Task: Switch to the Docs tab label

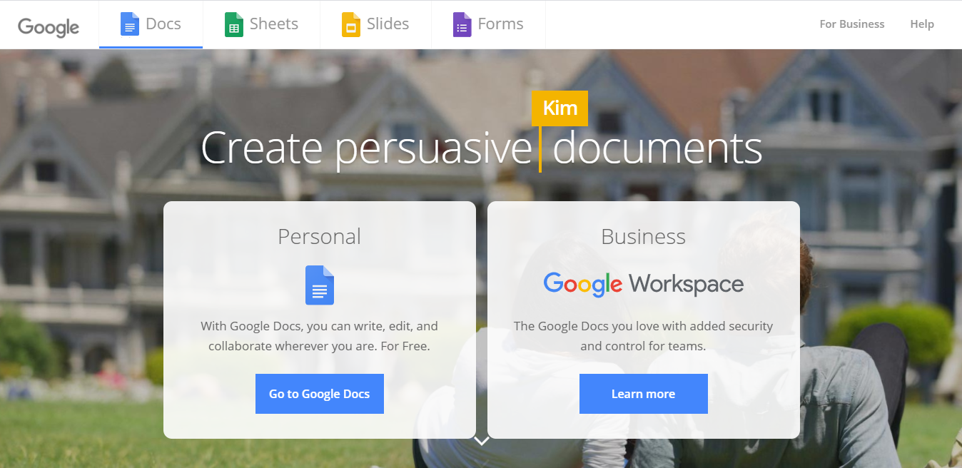Action: pos(163,24)
